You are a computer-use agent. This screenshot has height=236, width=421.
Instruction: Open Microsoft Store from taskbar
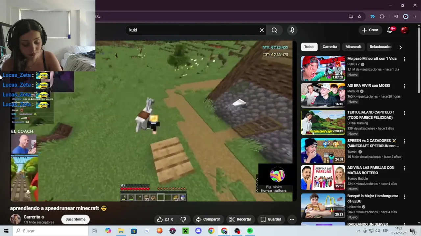click(x=134, y=231)
